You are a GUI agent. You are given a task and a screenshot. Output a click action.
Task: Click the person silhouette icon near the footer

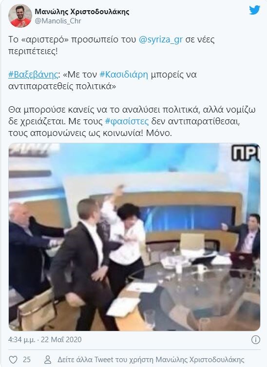[x=48, y=359]
